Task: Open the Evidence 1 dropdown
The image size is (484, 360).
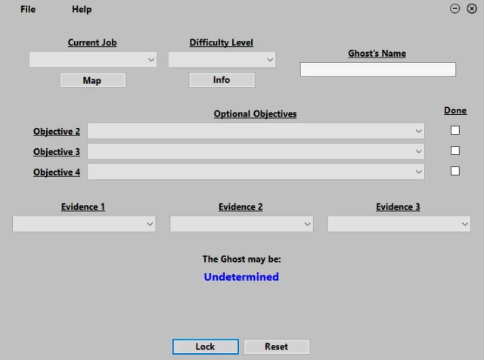Action: pyautogui.click(x=84, y=224)
